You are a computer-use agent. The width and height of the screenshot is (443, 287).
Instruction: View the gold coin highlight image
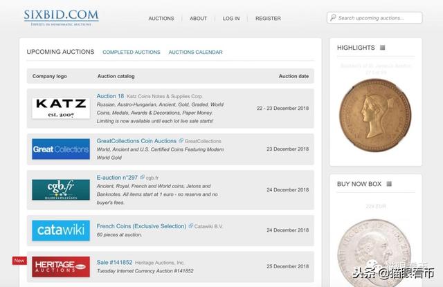375,115
